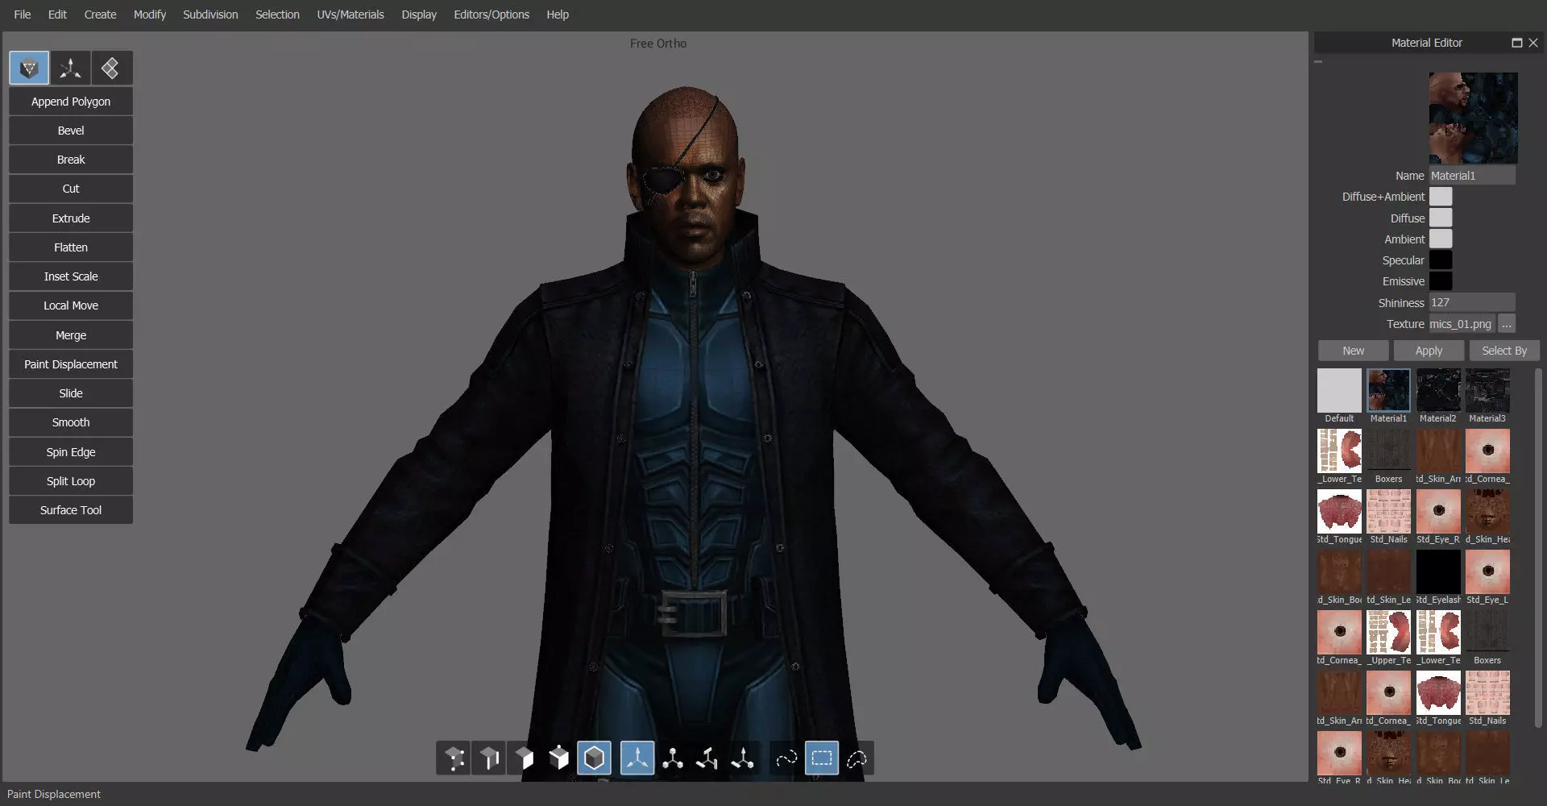Open the Ambient color swatch
This screenshot has width=1547, height=806.
[1441, 239]
